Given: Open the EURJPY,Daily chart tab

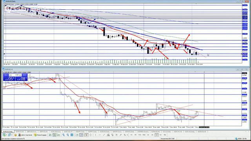Looking at the screenshot, I should pos(92,132).
